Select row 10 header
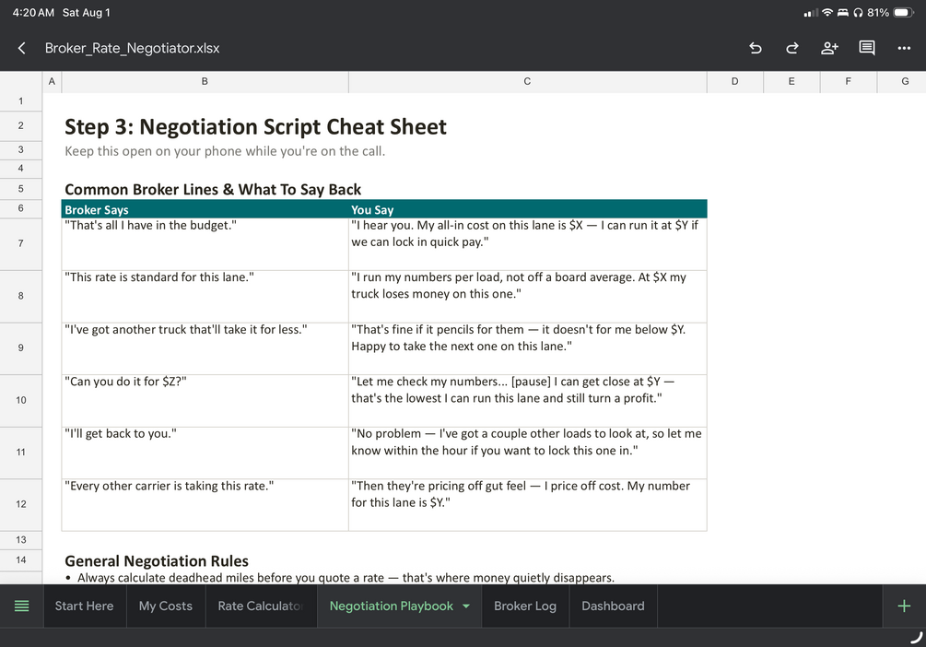Viewport: 926px width, 647px height. pyautogui.click(x=21, y=400)
